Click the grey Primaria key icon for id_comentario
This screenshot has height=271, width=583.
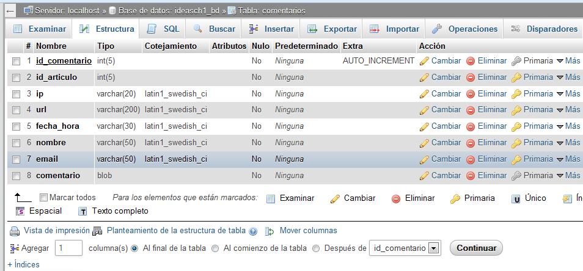pos(516,61)
